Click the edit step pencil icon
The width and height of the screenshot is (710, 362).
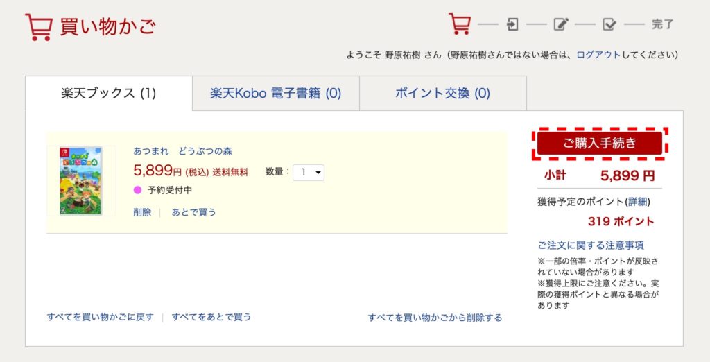coord(561,25)
